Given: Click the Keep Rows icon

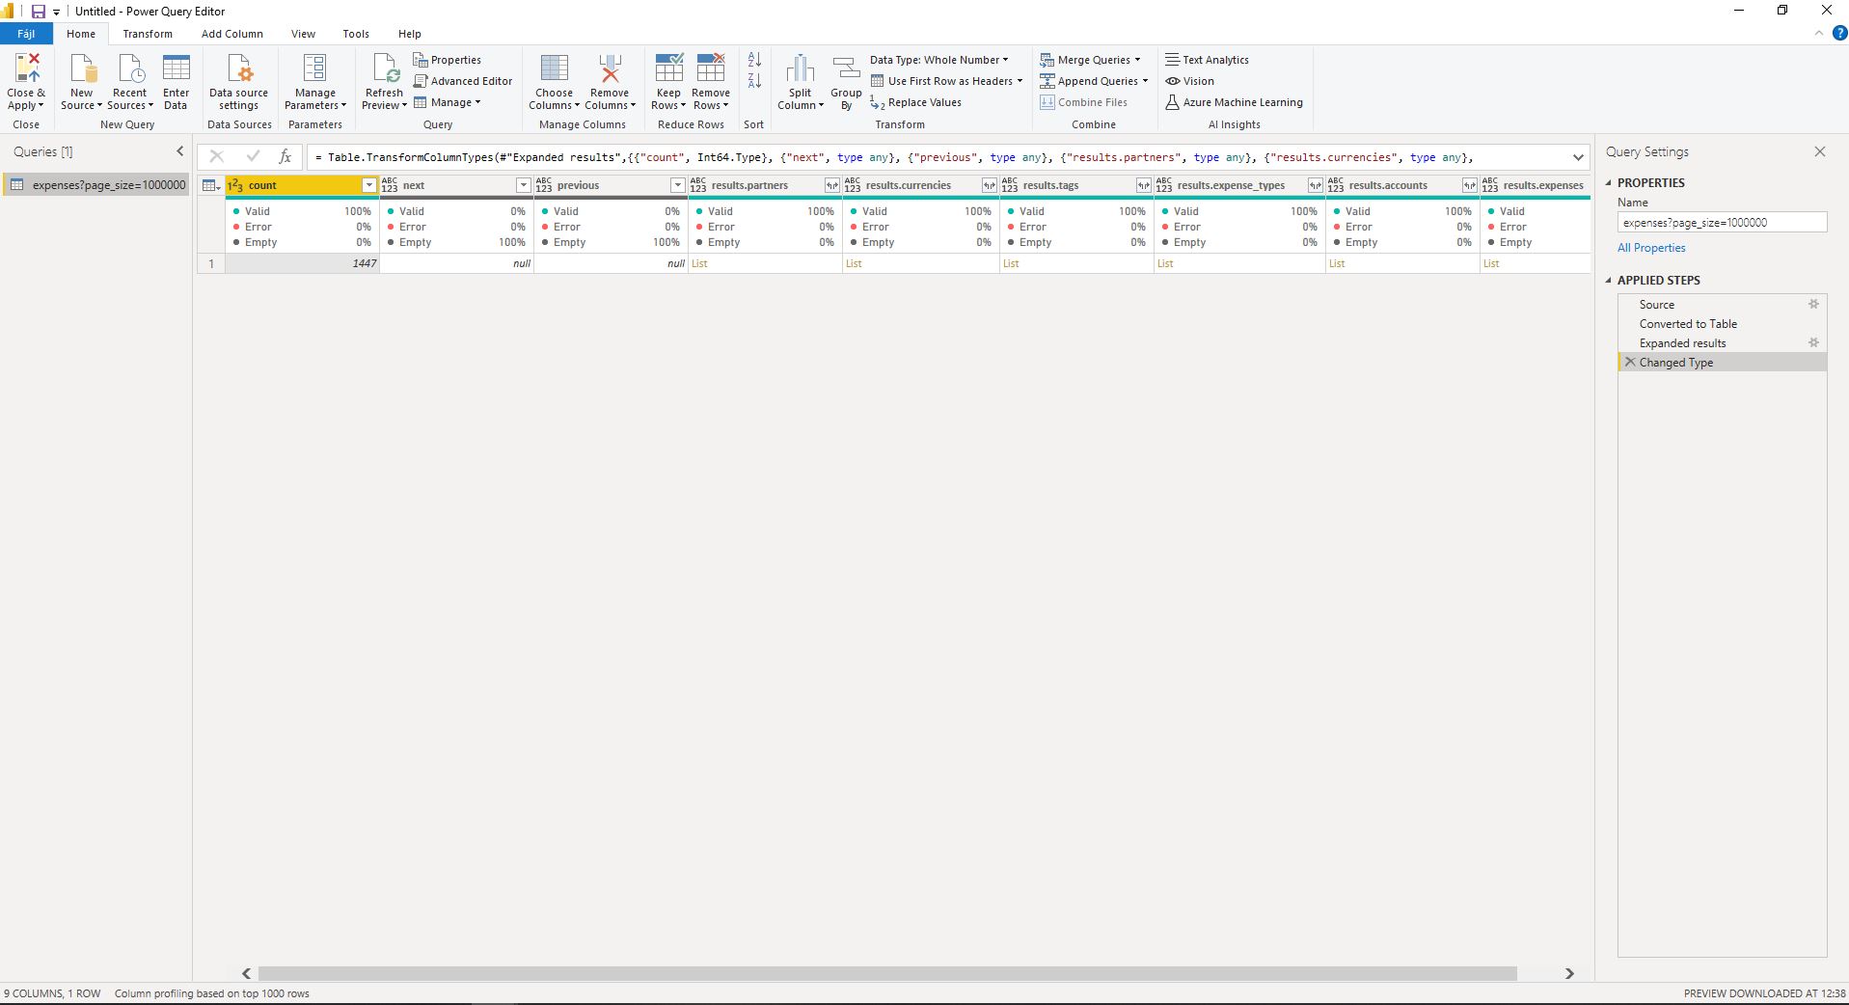Looking at the screenshot, I should coord(668,68).
